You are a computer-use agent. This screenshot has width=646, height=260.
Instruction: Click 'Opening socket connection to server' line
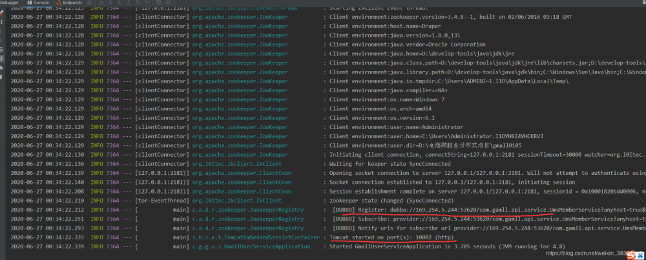(487, 173)
